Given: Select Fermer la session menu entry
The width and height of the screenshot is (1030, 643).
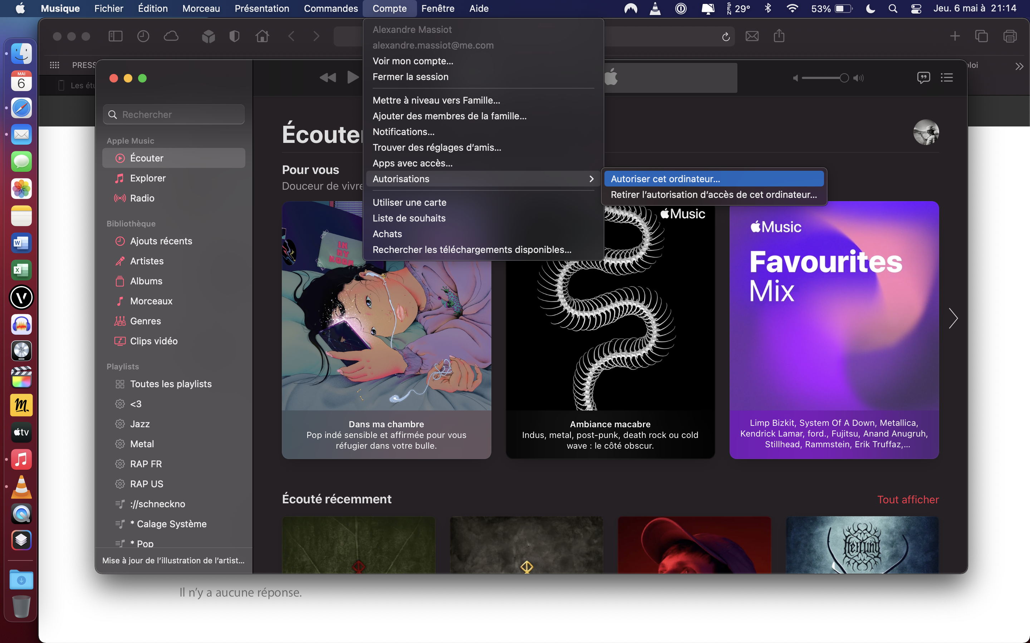Looking at the screenshot, I should (x=410, y=77).
